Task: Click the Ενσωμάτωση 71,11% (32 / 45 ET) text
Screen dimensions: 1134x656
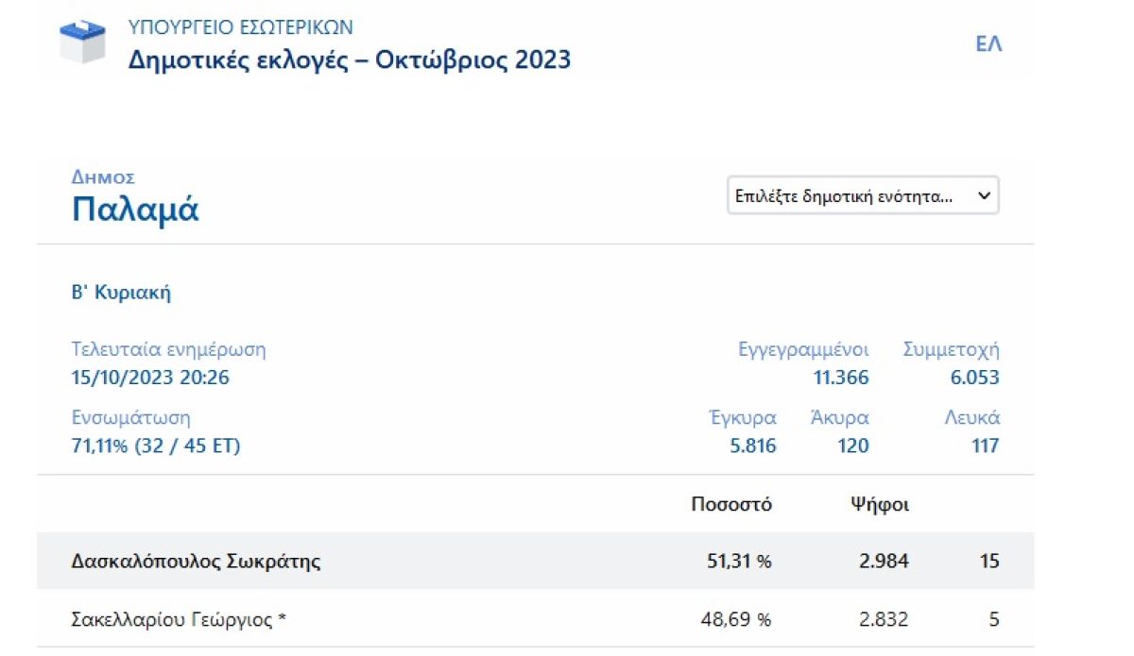Action: point(156,446)
